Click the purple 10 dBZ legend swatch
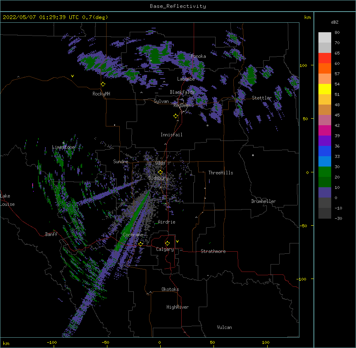Viewport: 356px width, 348px height. 325,193
